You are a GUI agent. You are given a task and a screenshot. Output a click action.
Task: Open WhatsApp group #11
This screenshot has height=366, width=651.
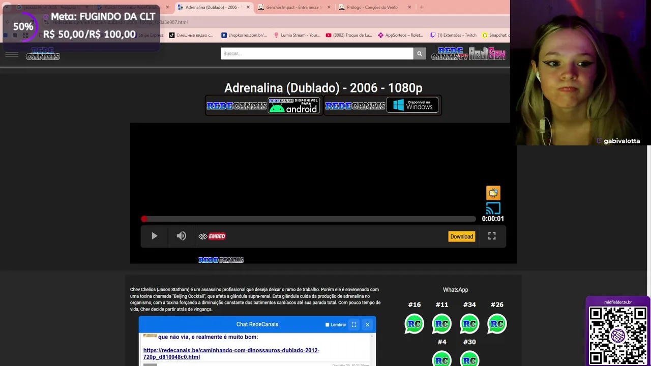point(441,324)
